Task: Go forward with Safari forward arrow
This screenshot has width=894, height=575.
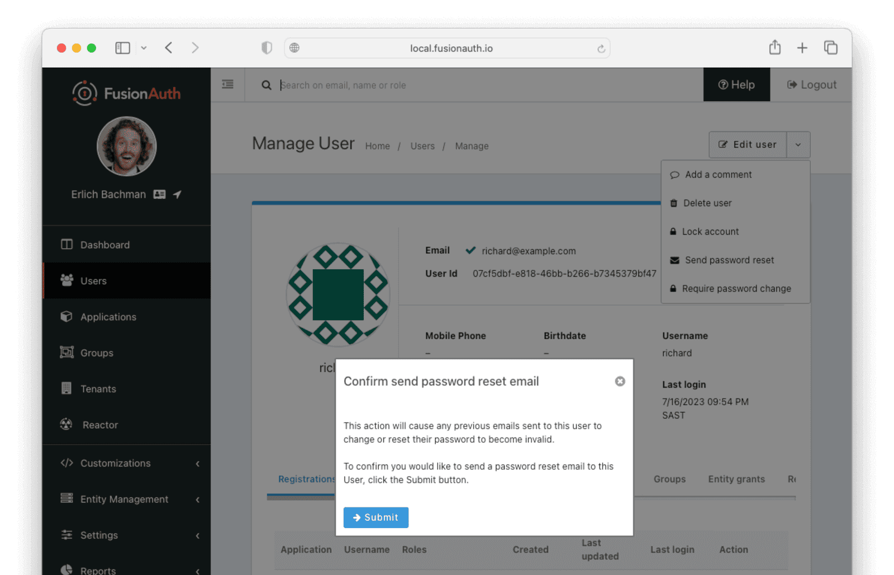Action: point(195,48)
